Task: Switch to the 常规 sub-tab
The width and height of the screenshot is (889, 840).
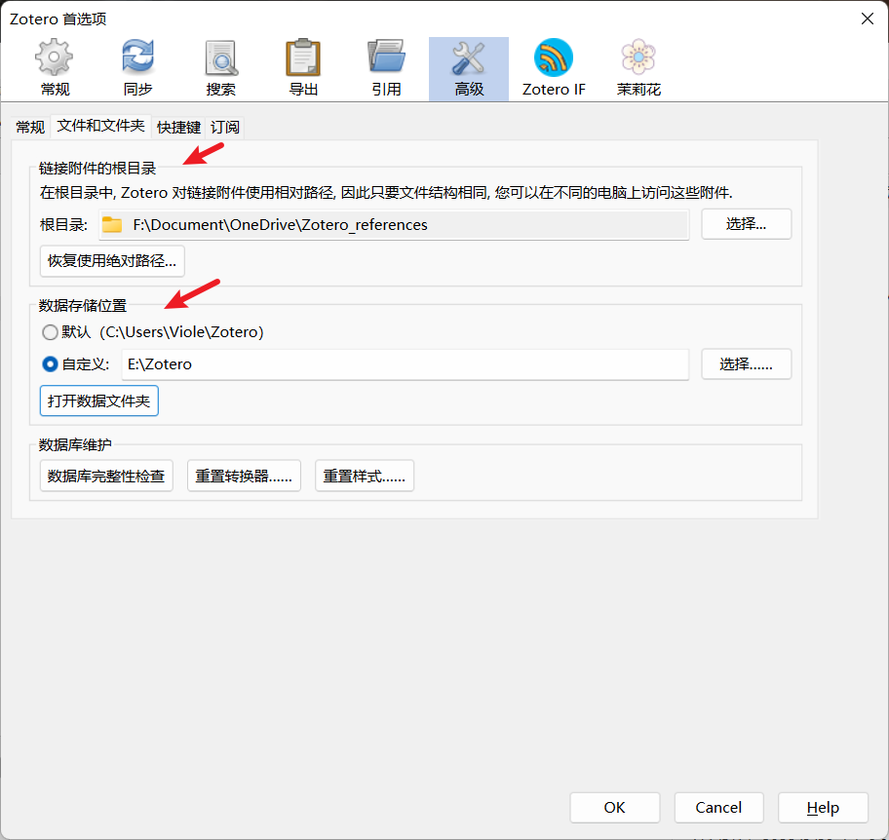Action: point(30,127)
